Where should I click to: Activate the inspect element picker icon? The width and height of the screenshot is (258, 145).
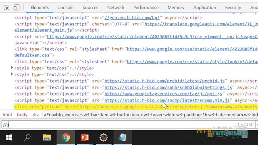6,7
